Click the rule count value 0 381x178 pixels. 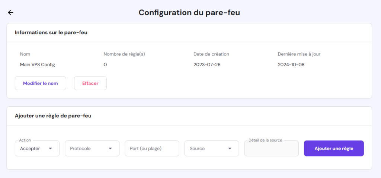pyautogui.click(x=105, y=65)
